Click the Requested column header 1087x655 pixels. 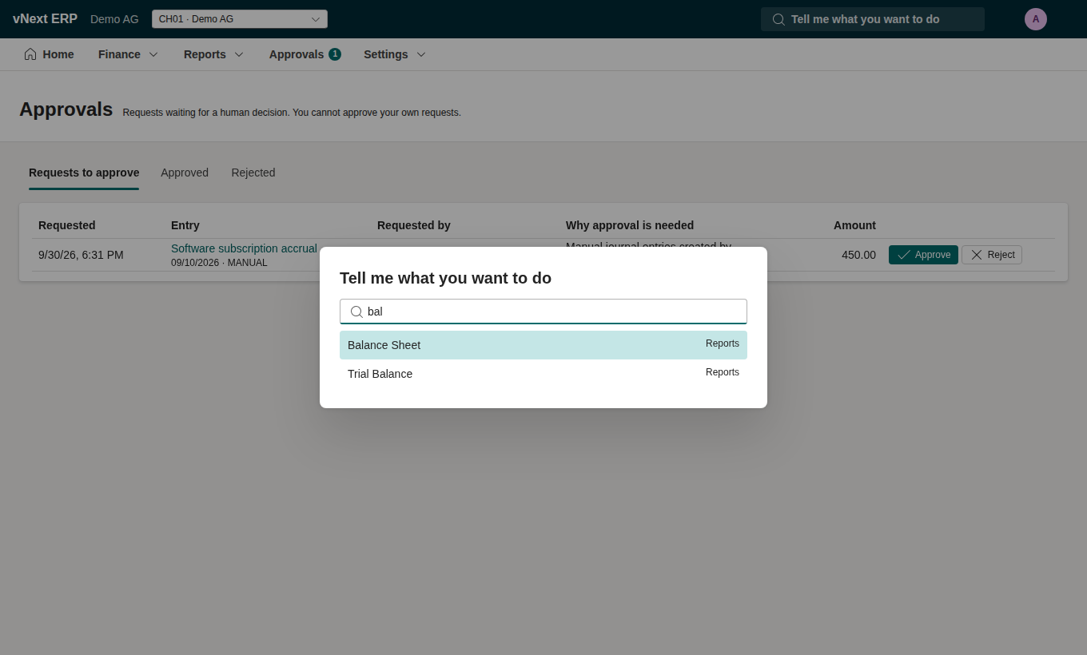[67, 225]
